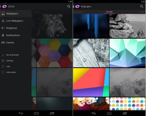146x116 pixels.
Task: Tap the search magnifier on the Wallpapers screen
Action: [x=142, y=6]
